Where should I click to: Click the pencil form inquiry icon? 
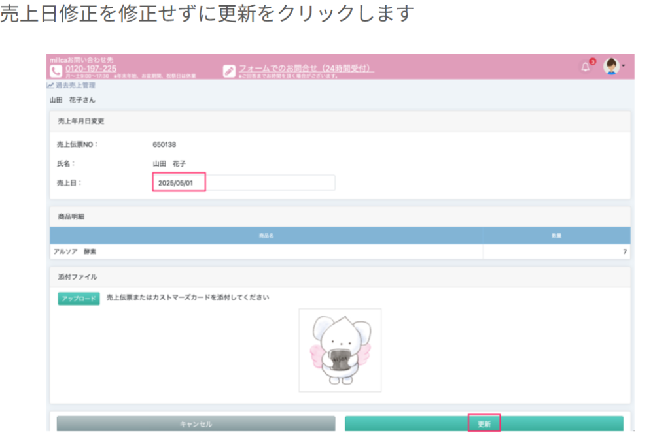[x=229, y=71]
